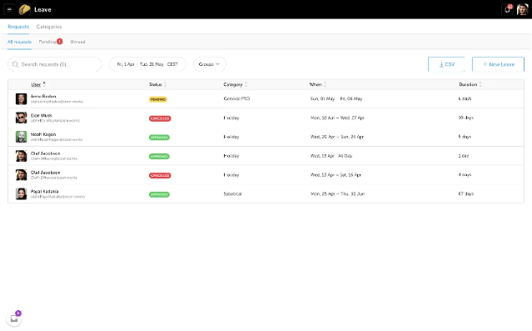Click Elon Musk's avatar
Viewport: 532px width, 331px height.
coord(21,118)
